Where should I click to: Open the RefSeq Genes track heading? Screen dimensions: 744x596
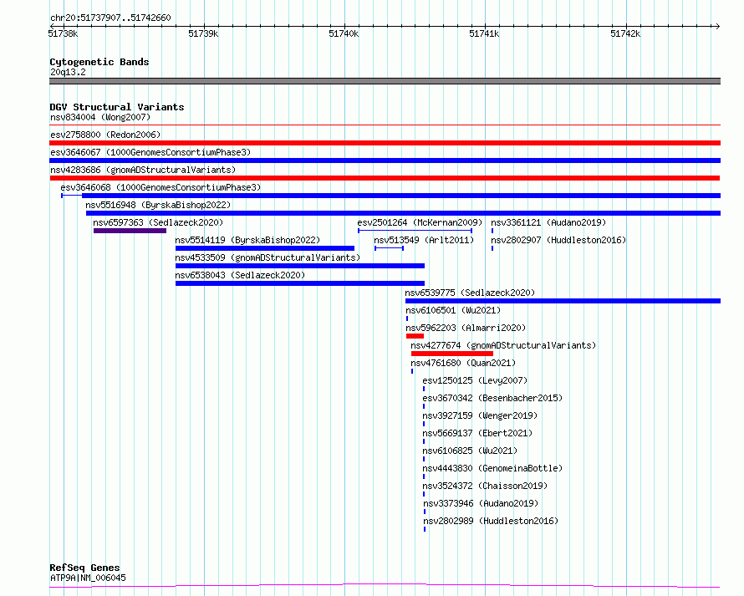(84, 568)
